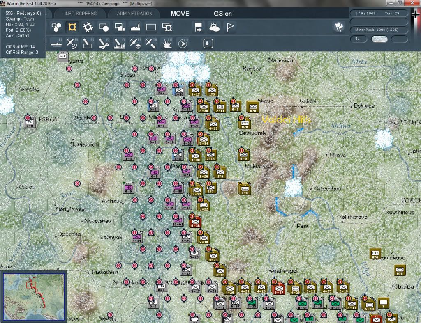The height and width of the screenshot is (323, 421).
Task: Toggle the highlighted orange fort levels icon
Action: point(72,27)
